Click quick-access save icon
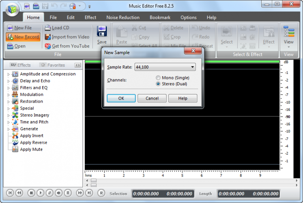Viewport: 303px width, 203px height. pyautogui.click(x=45, y=6)
